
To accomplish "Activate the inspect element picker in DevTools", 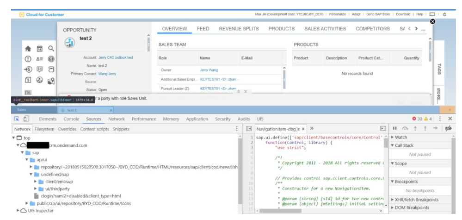I will tap(17, 119).
